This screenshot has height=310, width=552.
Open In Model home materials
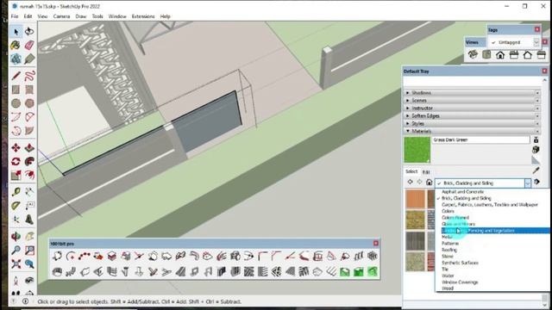point(430,182)
